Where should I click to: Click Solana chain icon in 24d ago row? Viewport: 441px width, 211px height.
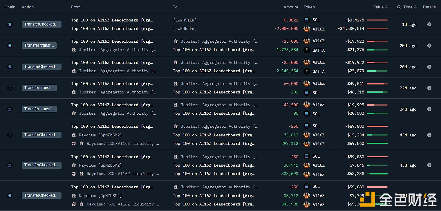(10, 109)
